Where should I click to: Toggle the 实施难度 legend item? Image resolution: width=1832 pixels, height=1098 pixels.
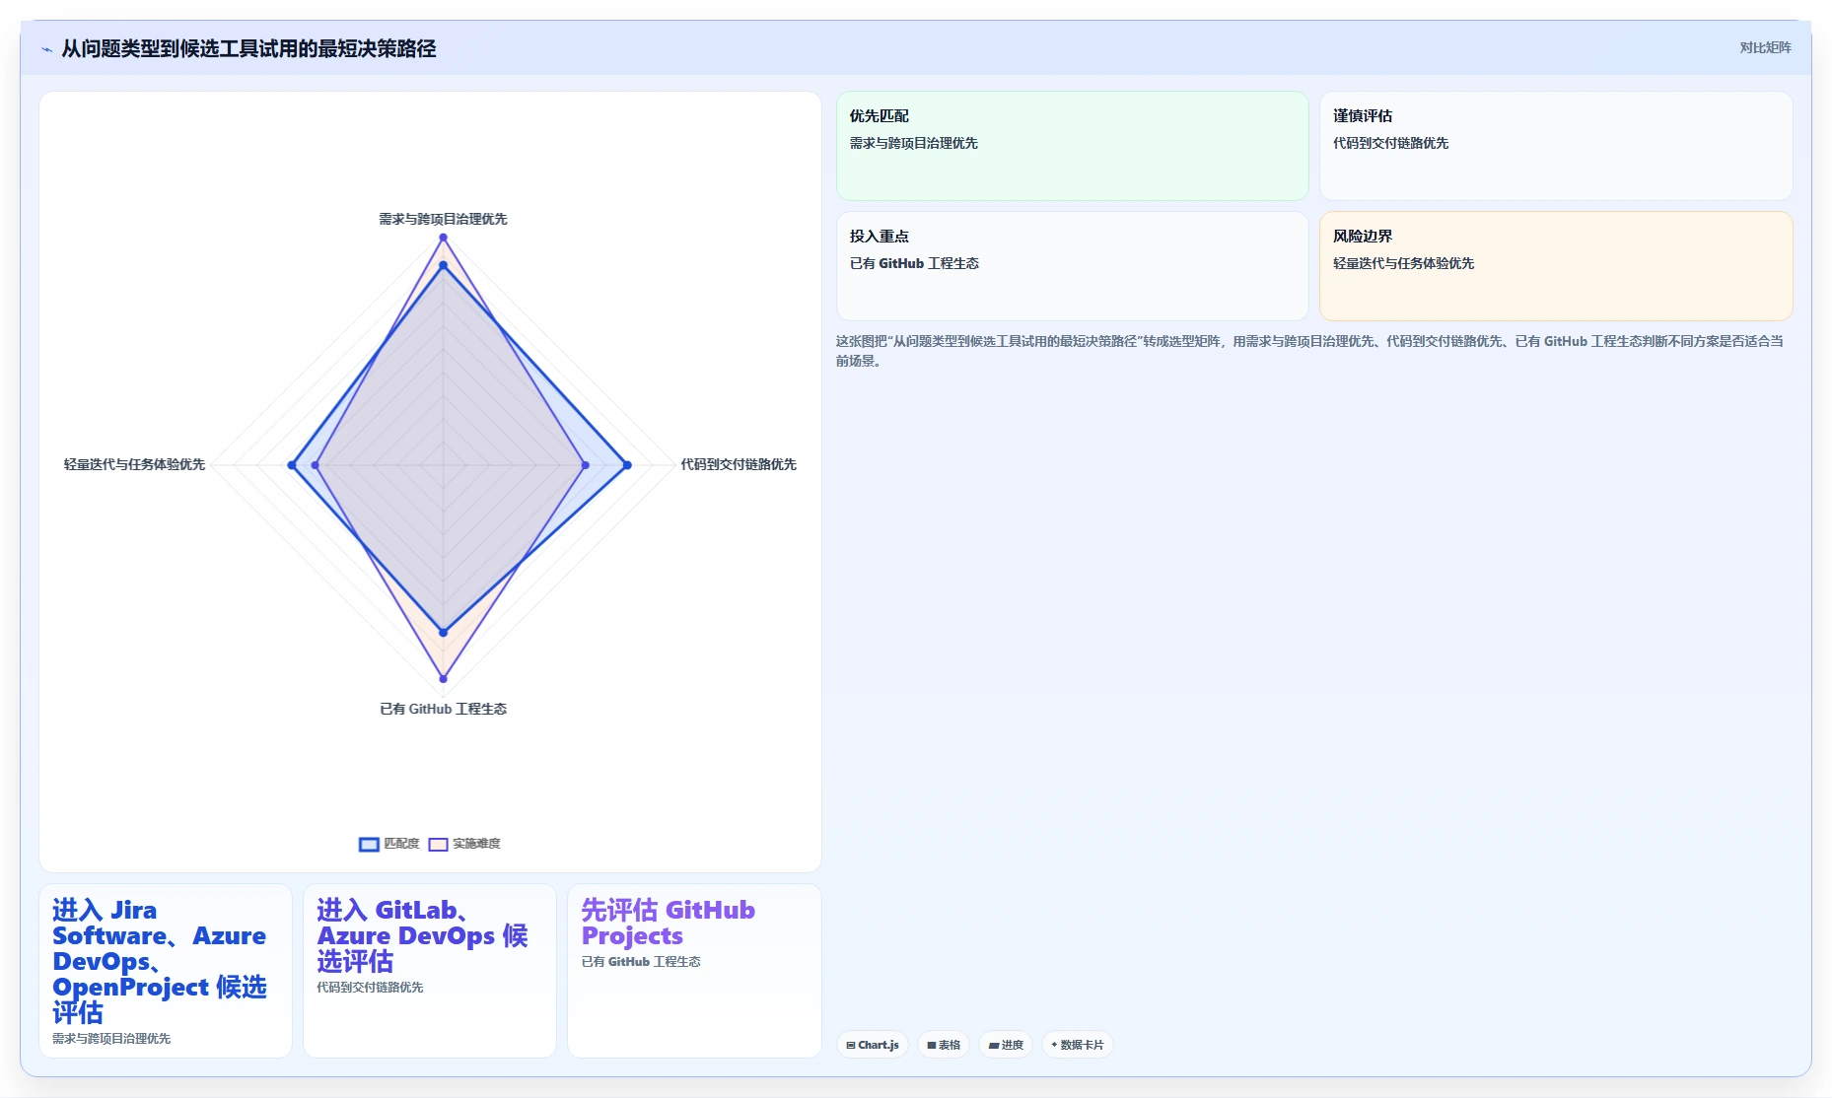pyautogui.click(x=464, y=844)
